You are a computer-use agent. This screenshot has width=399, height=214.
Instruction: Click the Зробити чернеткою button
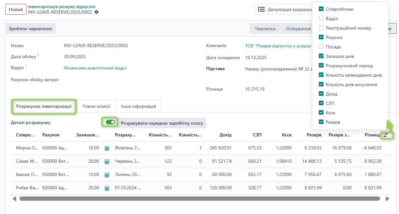[x=30, y=29]
